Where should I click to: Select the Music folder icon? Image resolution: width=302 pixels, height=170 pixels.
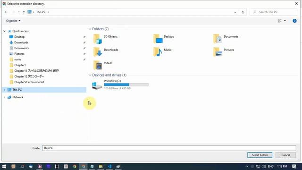pyautogui.click(x=158, y=52)
